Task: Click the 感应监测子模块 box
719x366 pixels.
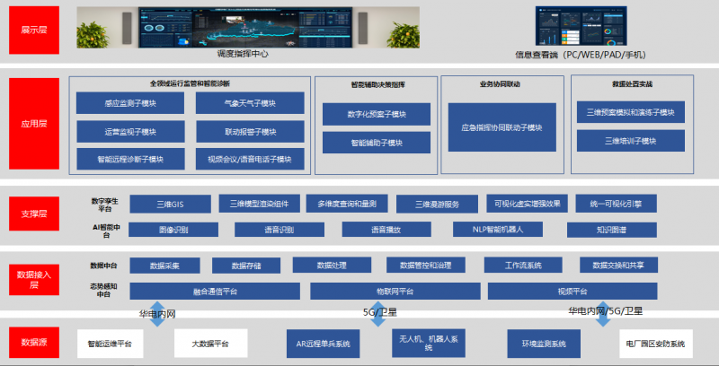Action: 132,103
